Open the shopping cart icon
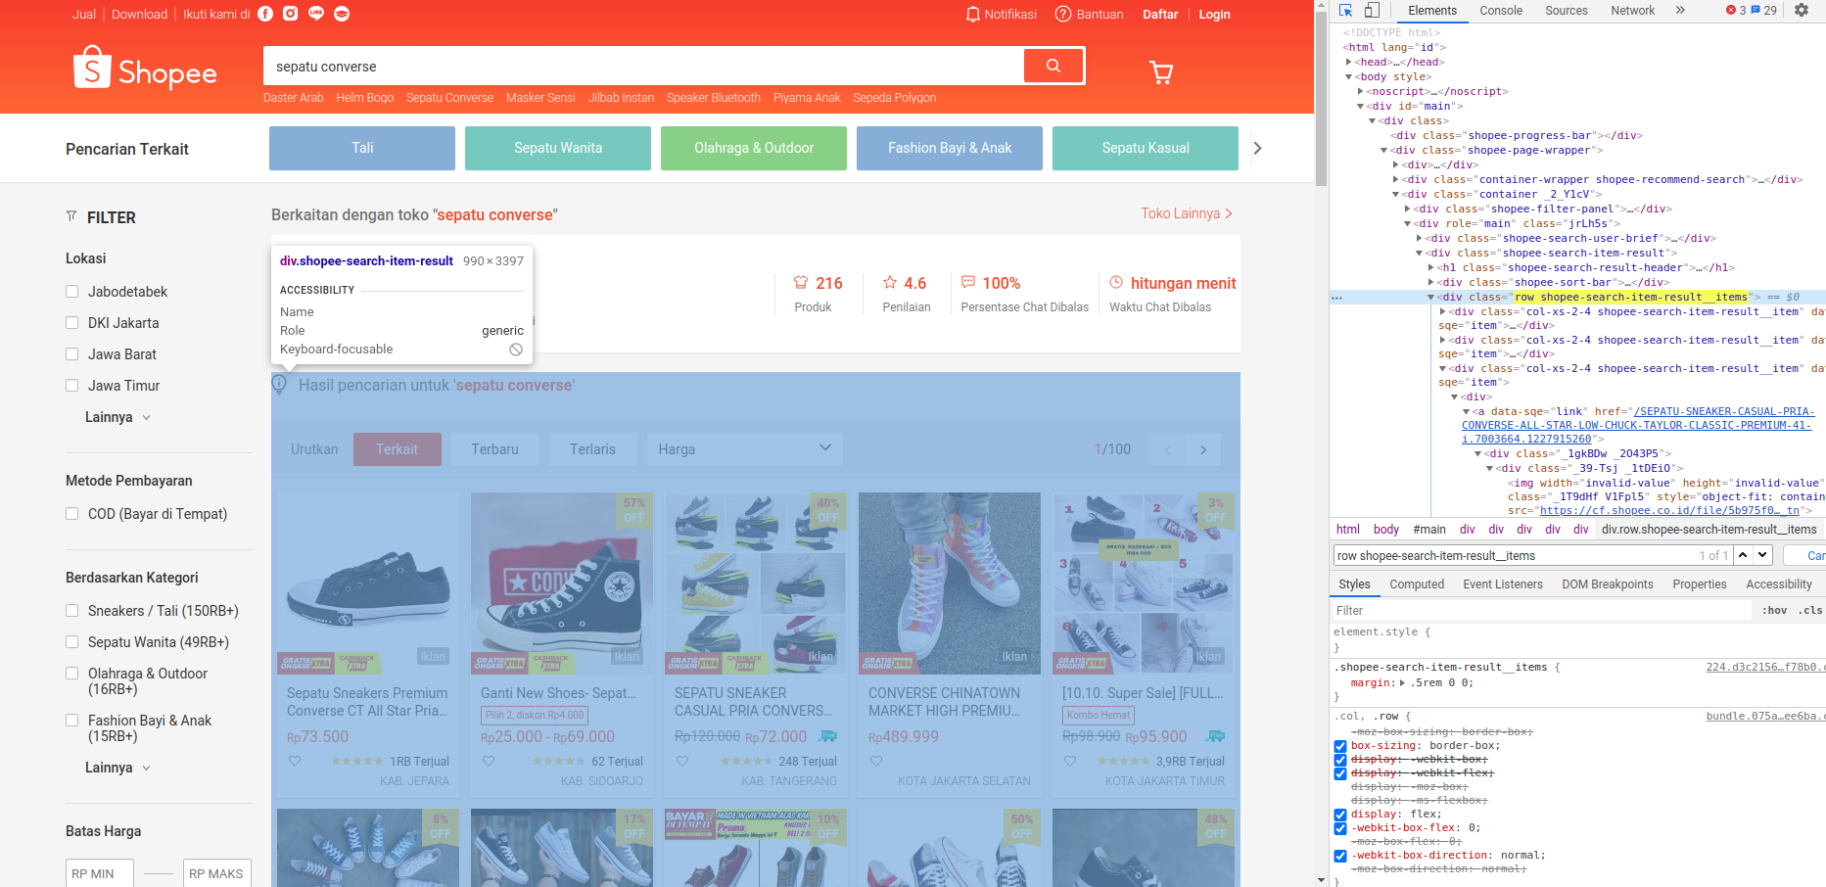Screen dimensions: 1826x887 [1161, 72]
